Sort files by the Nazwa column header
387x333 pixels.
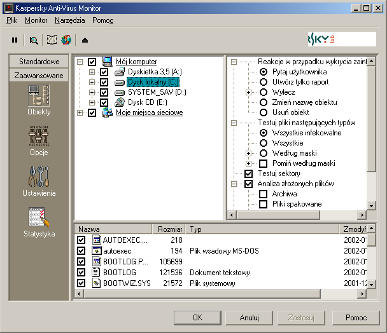[113, 229]
